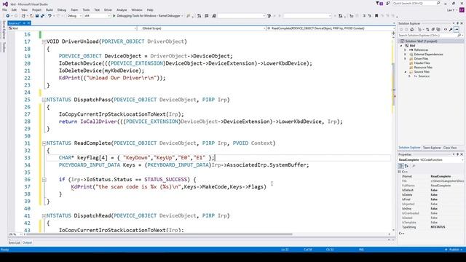Click the Publish button in status bar

click(x=454, y=250)
